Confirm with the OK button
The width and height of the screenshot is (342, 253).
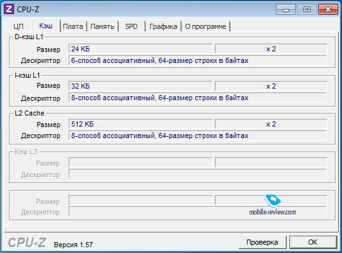(x=312, y=242)
